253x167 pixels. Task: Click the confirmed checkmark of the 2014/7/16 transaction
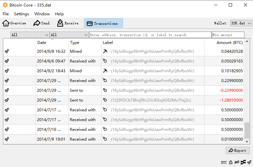(7, 130)
